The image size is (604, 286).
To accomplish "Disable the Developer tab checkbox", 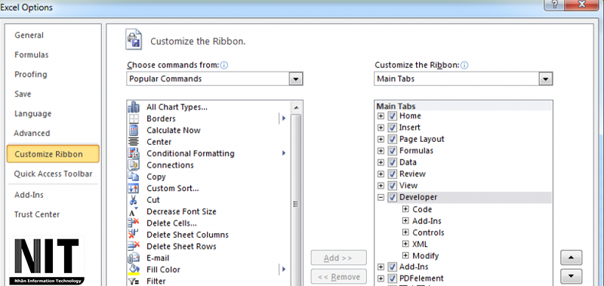I will point(392,197).
